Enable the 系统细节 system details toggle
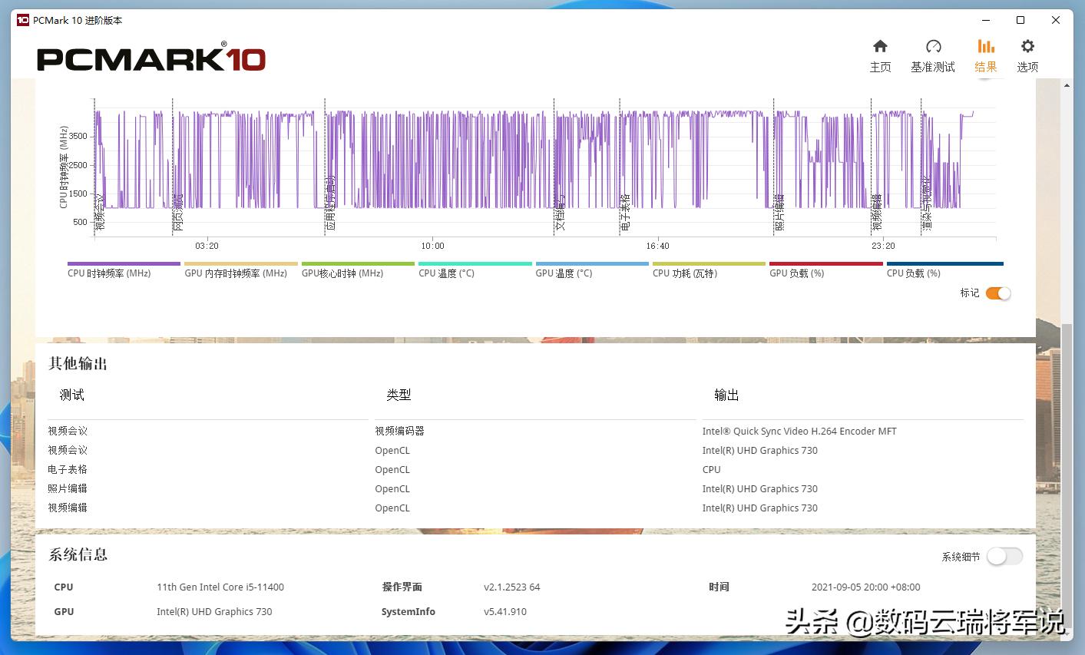Image resolution: width=1085 pixels, height=655 pixels. (x=1005, y=555)
